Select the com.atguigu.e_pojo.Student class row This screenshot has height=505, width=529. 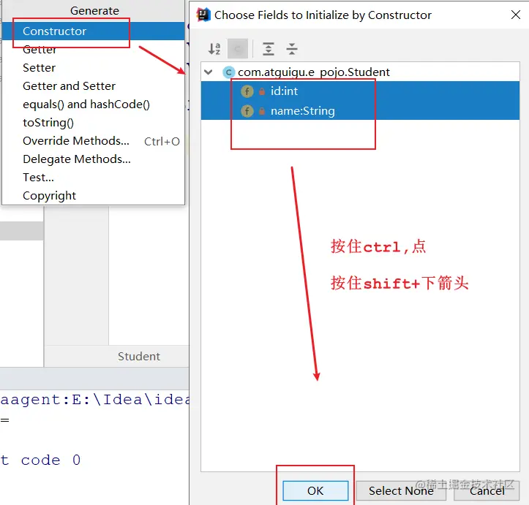pyautogui.click(x=360, y=72)
